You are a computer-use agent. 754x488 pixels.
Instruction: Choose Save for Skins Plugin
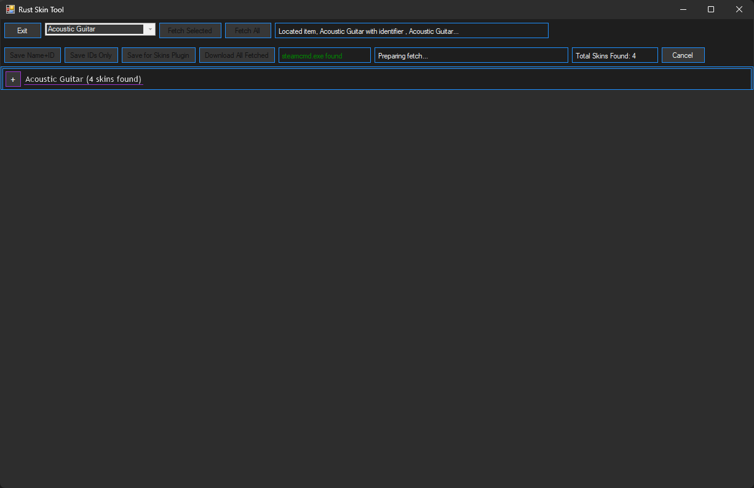pos(159,55)
